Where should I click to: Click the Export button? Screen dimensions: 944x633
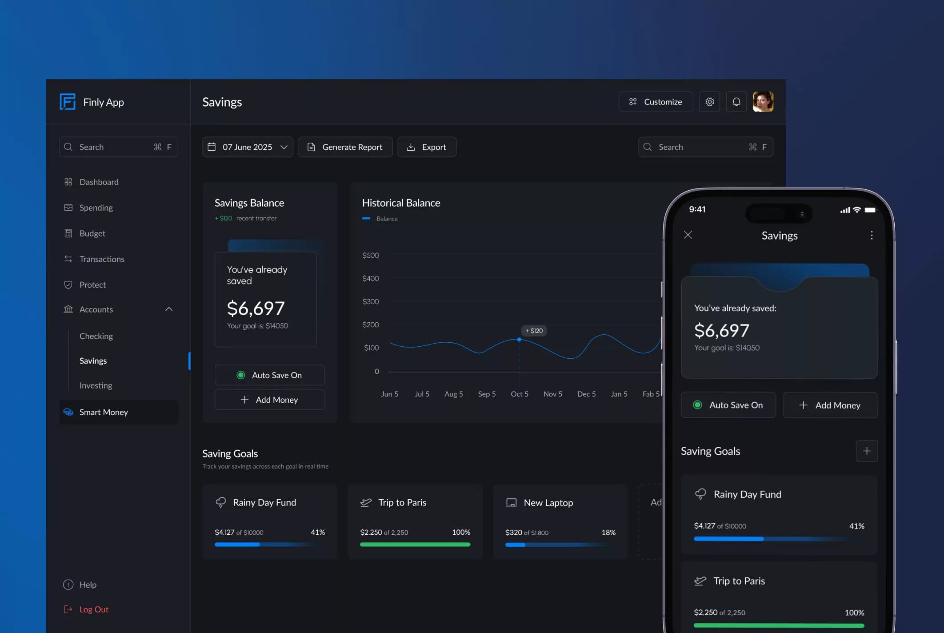(427, 147)
